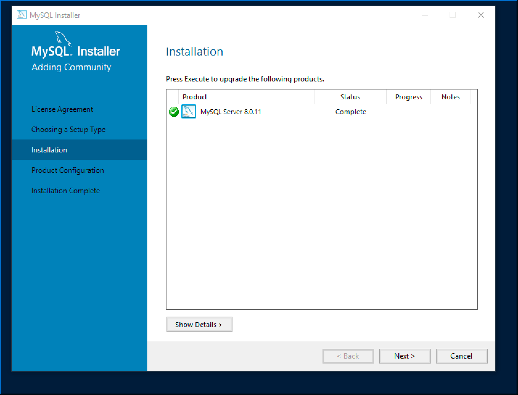Viewport: 518px width, 395px height.
Task: Click the dolphin logo in the sidebar
Action: click(63, 38)
